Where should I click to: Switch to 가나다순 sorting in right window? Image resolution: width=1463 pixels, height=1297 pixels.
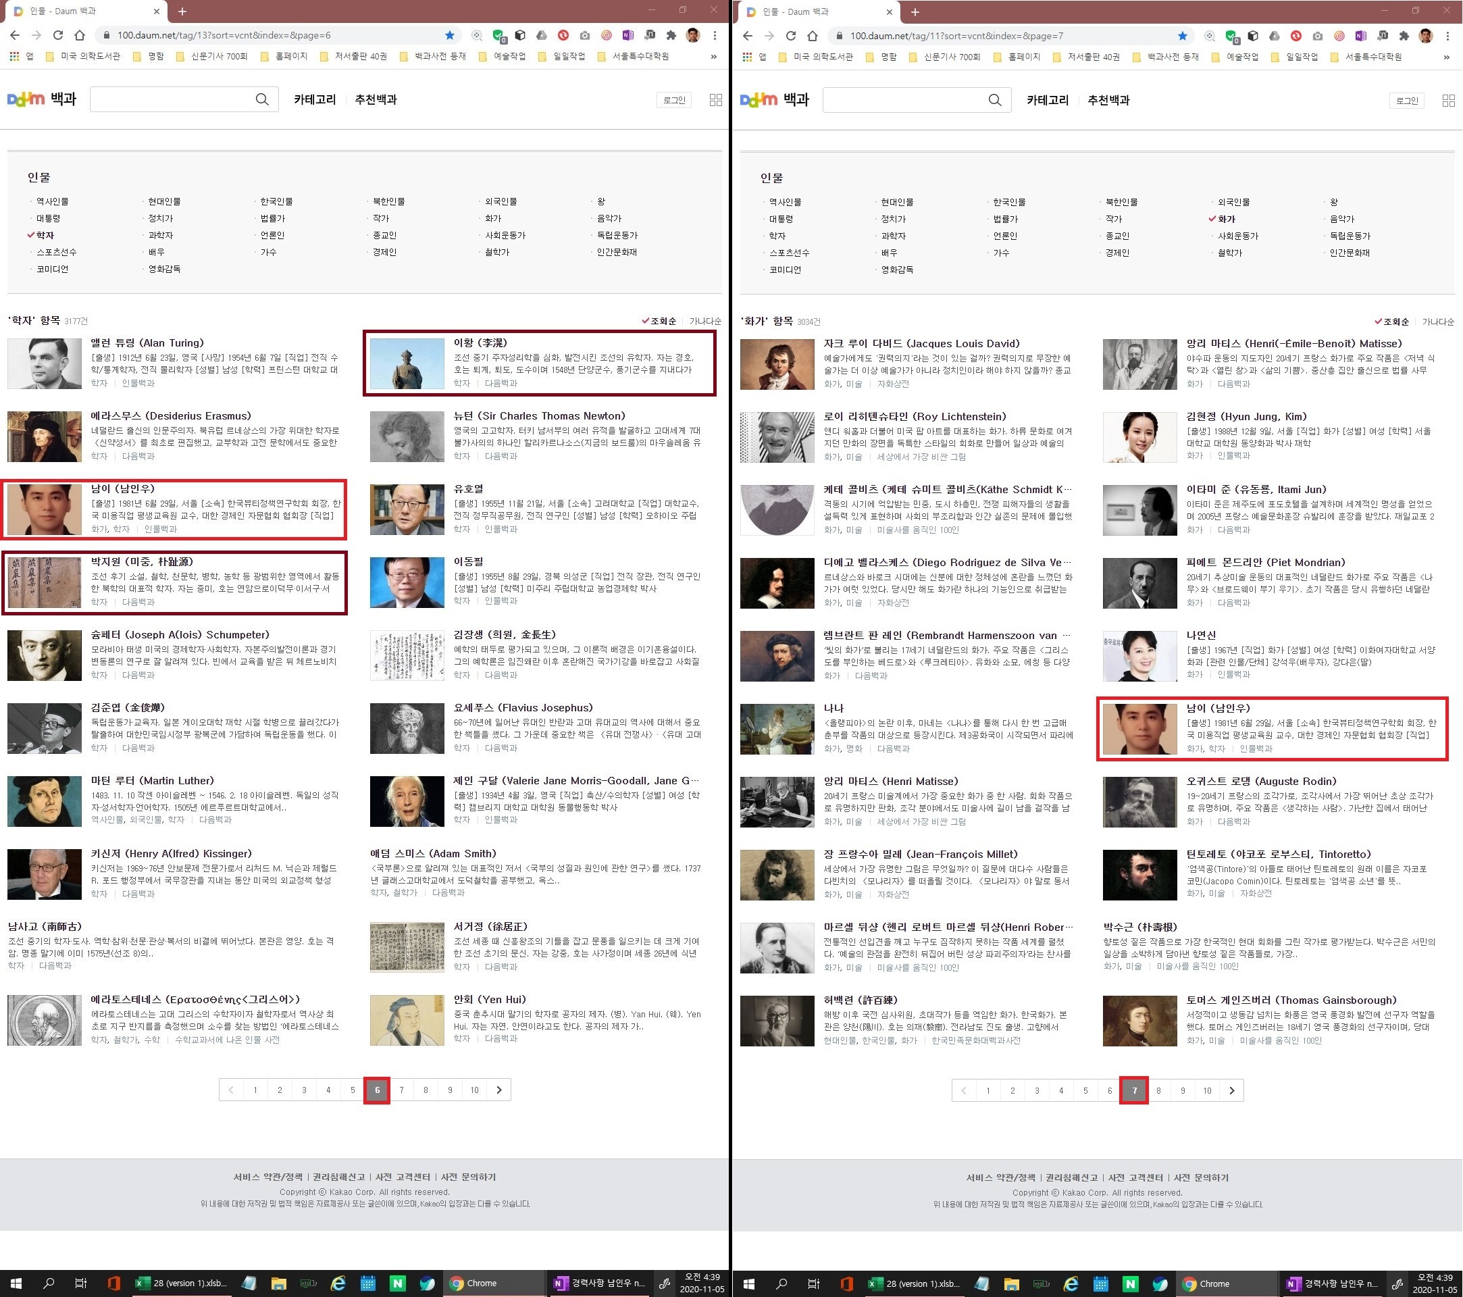[x=1437, y=322]
